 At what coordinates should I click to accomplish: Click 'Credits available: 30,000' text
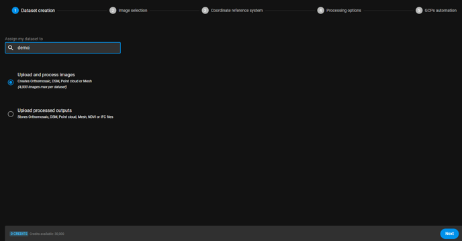47,234
